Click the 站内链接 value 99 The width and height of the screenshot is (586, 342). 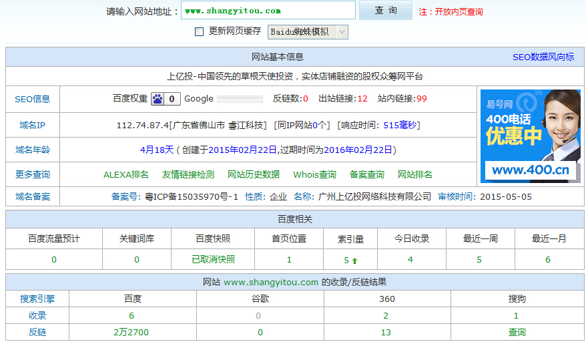[x=422, y=99]
